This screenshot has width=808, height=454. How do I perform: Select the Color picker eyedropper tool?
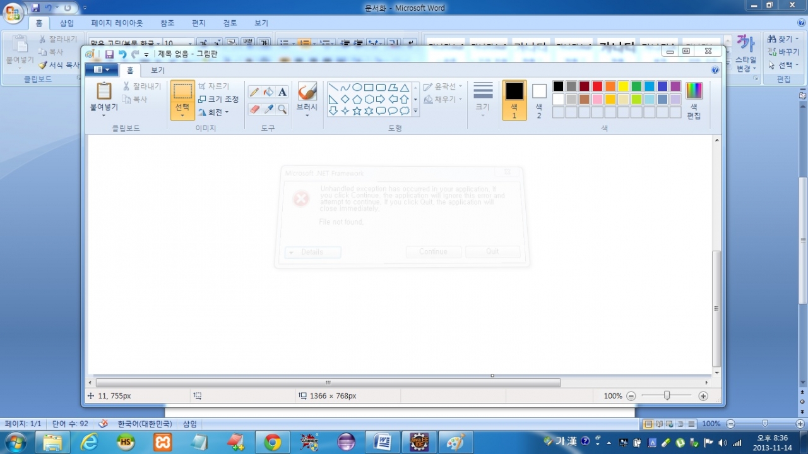point(268,109)
